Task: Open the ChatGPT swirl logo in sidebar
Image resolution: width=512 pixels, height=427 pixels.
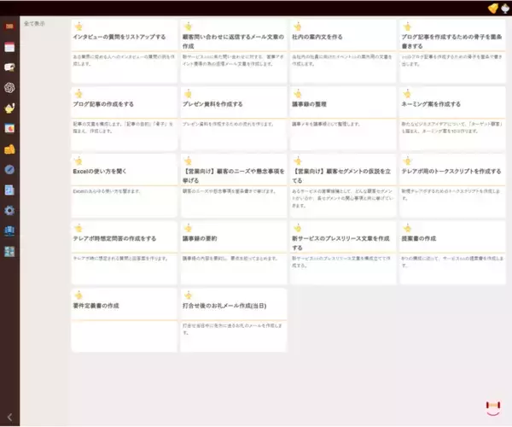Action: [9, 88]
